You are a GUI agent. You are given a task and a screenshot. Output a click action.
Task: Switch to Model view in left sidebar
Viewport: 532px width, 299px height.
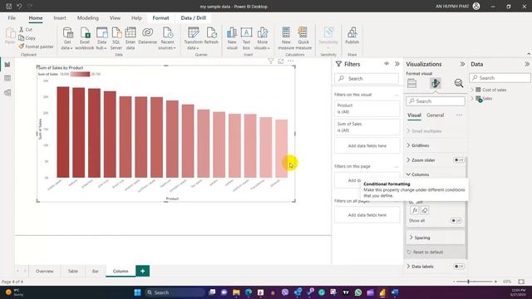point(7,92)
